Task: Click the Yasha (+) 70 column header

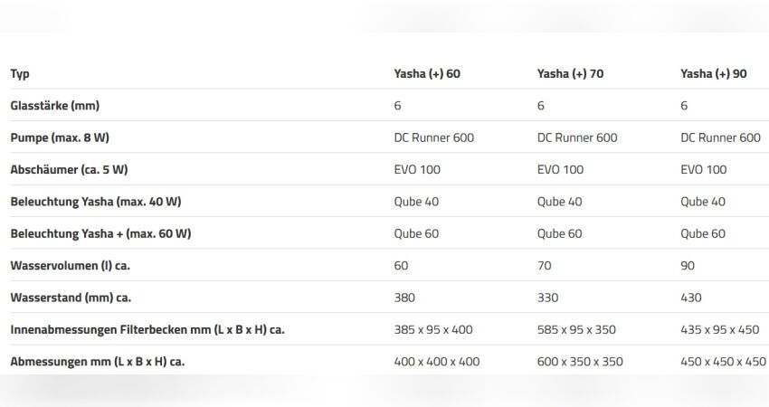Action: click(x=570, y=73)
